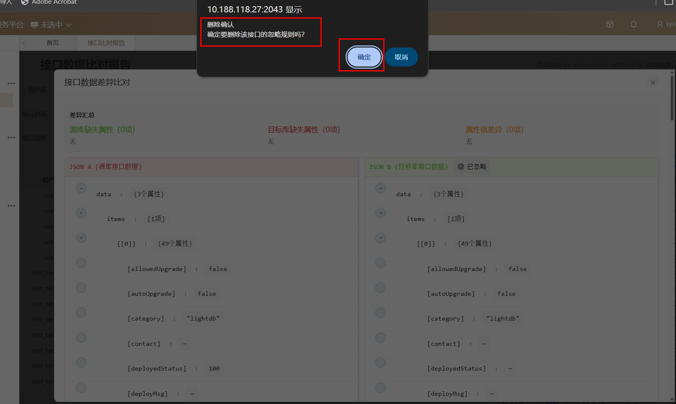676x404 pixels.
Task: Click the refresh icon beside timestamp
Action: point(640,64)
